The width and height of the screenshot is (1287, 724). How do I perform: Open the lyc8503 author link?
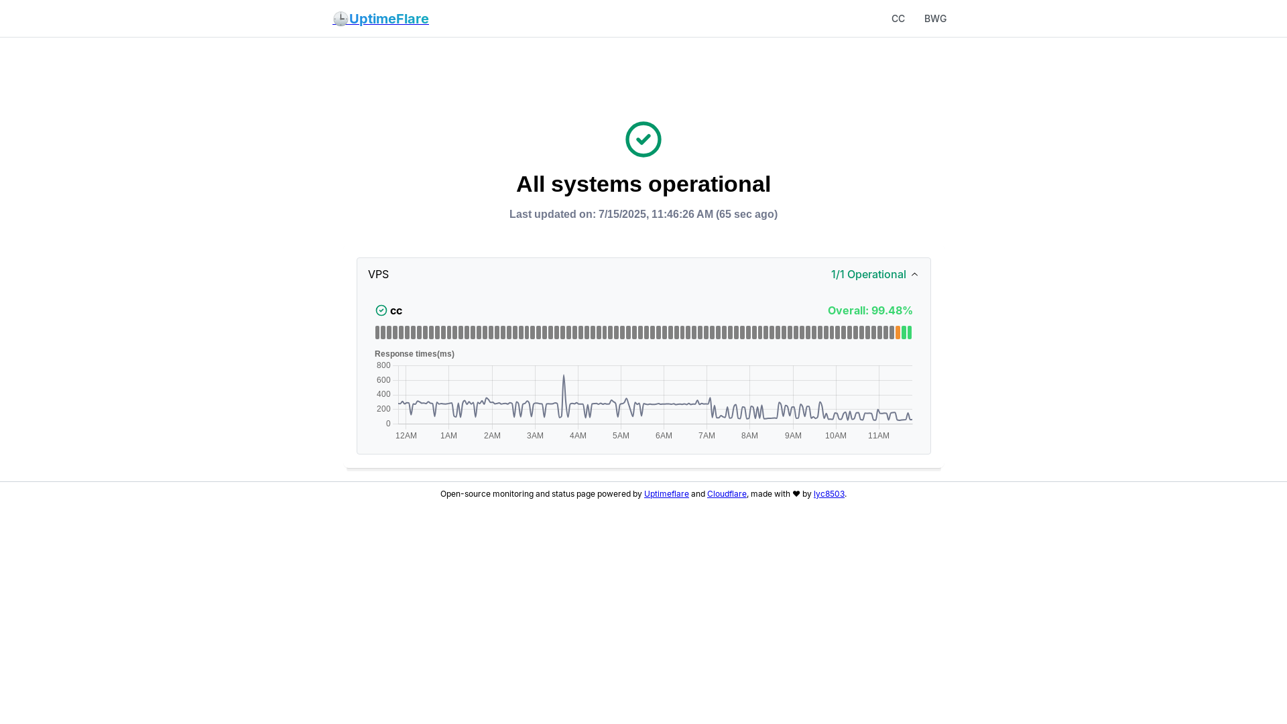pos(829,494)
